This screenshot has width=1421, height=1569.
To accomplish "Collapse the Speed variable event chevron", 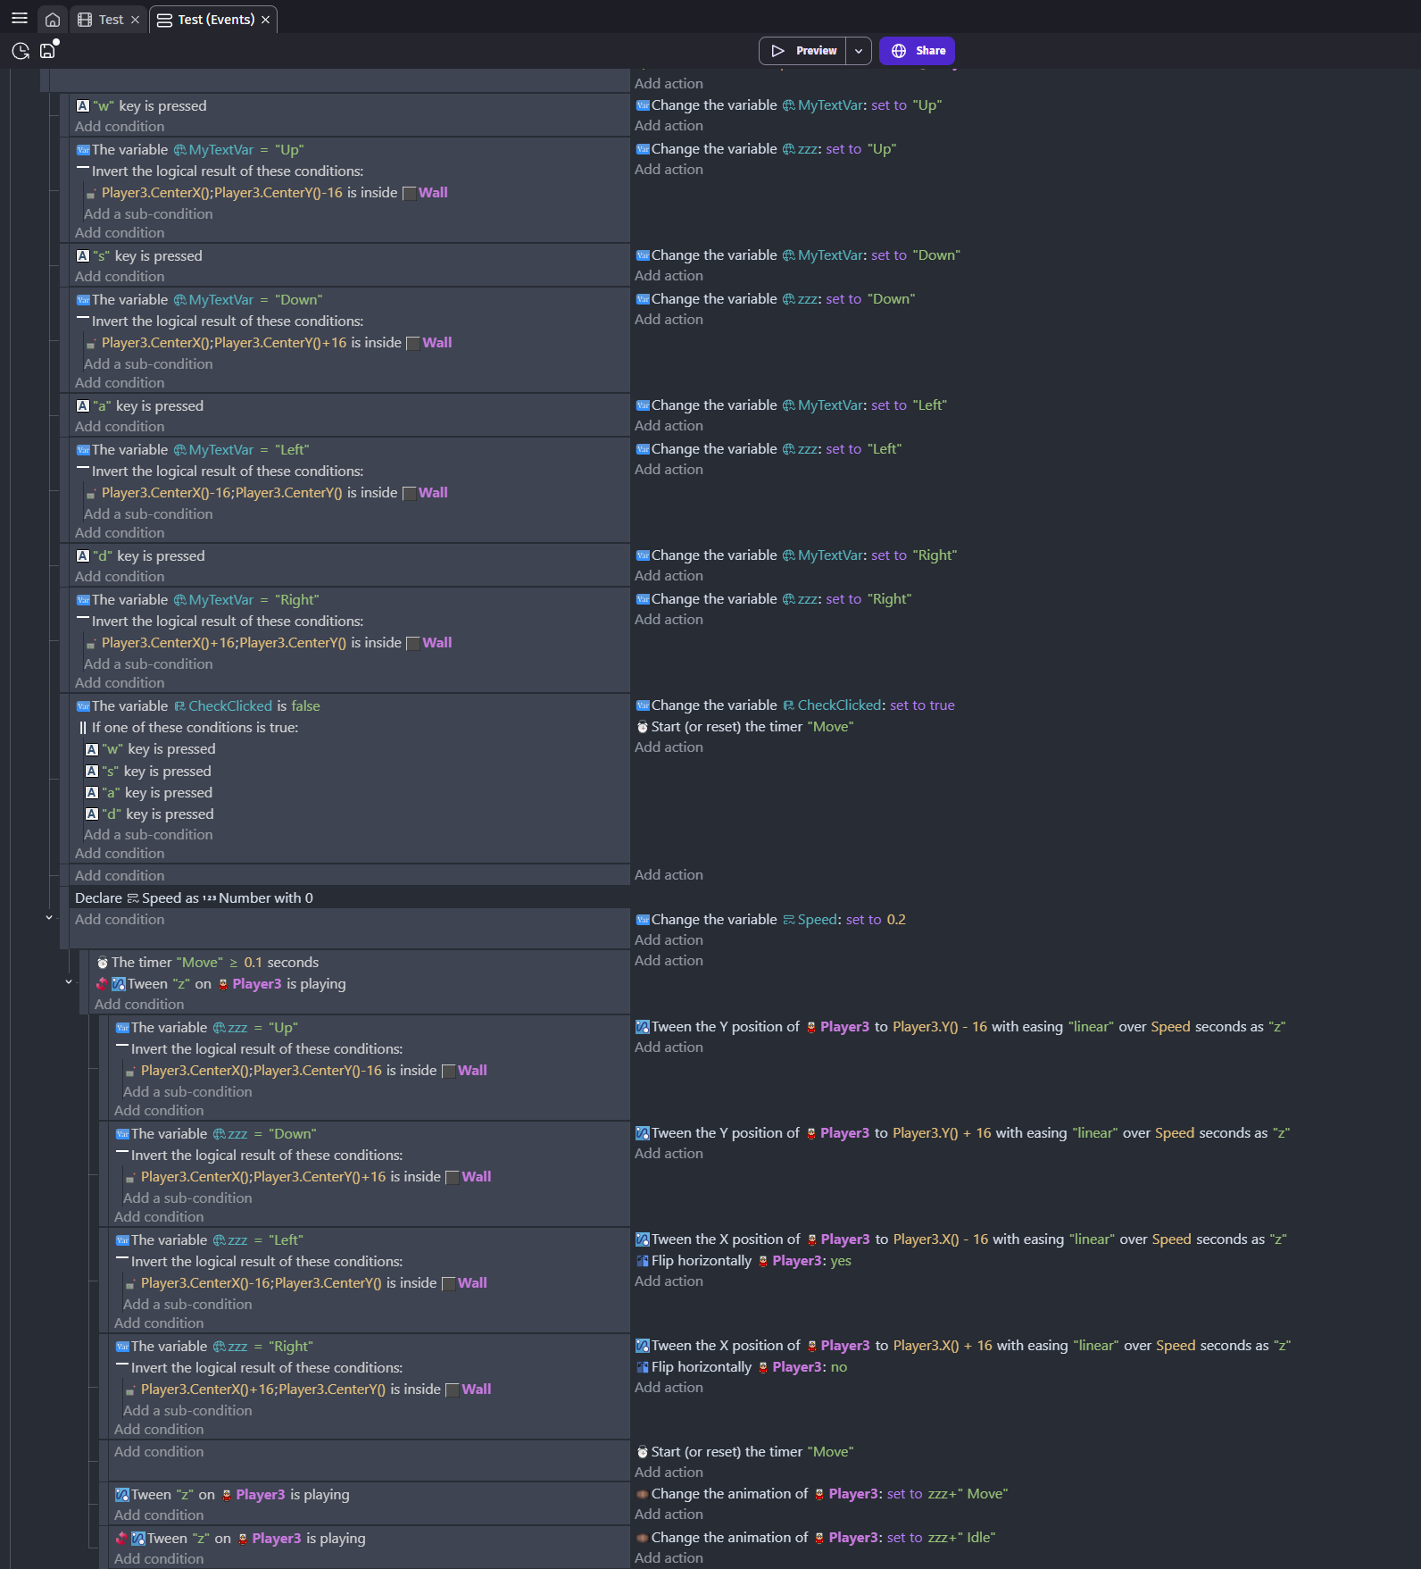I will pyautogui.click(x=49, y=918).
